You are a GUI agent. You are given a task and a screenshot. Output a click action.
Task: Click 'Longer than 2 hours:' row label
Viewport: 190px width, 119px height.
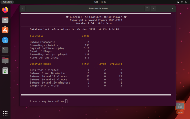pyautogui.click(x=45, y=86)
